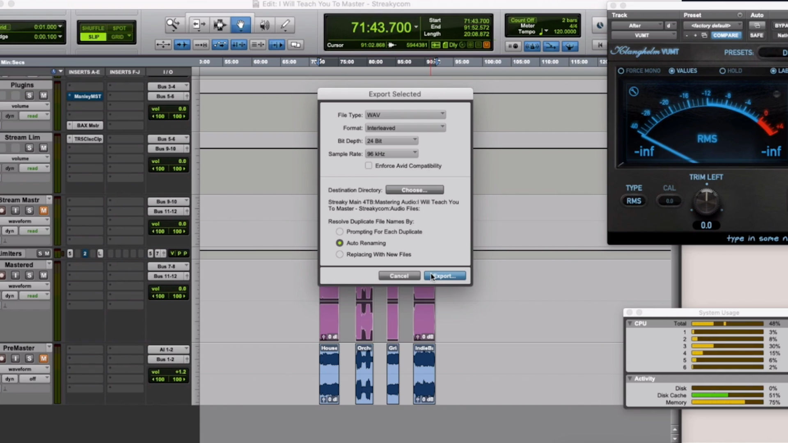The width and height of the screenshot is (788, 443).
Task: Open the Bit Depth 24 Bit dropdown
Action: point(392,141)
